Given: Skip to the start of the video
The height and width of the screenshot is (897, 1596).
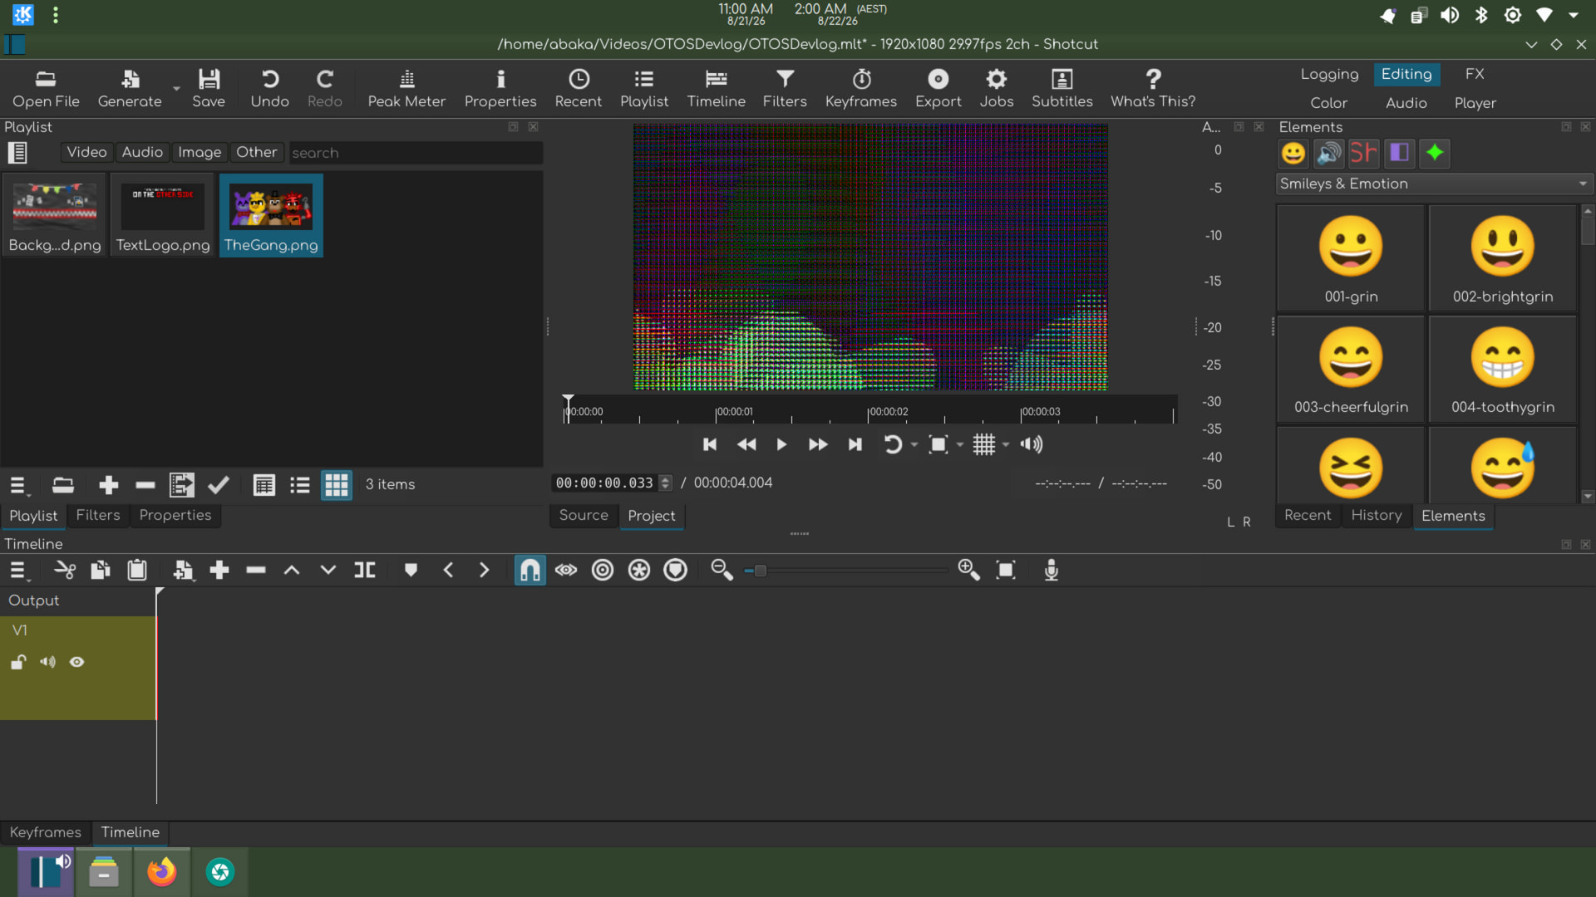Looking at the screenshot, I should coord(710,445).
